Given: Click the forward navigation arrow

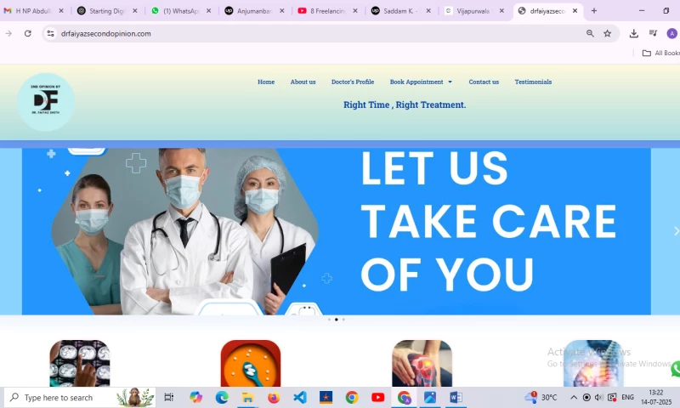Looking at the screenshot, I should point(8,33).
